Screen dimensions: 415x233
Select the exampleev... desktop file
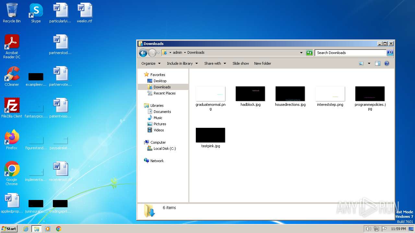pos(36,79)
